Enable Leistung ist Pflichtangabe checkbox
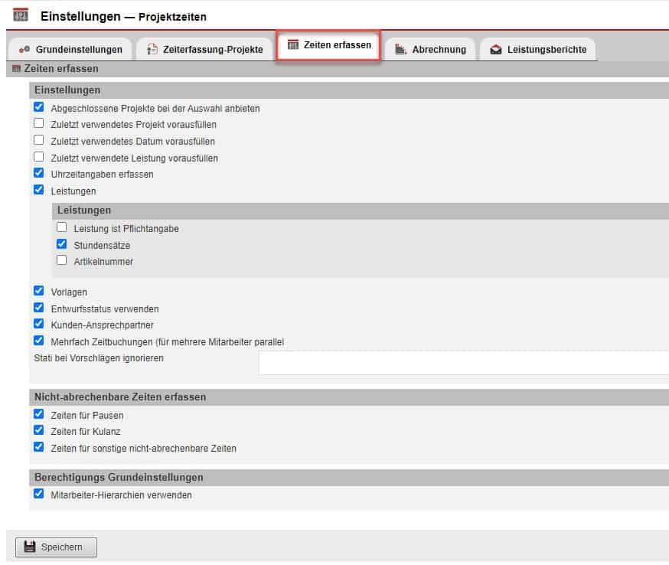Viewport: 669px width, 565px height. 62,227
